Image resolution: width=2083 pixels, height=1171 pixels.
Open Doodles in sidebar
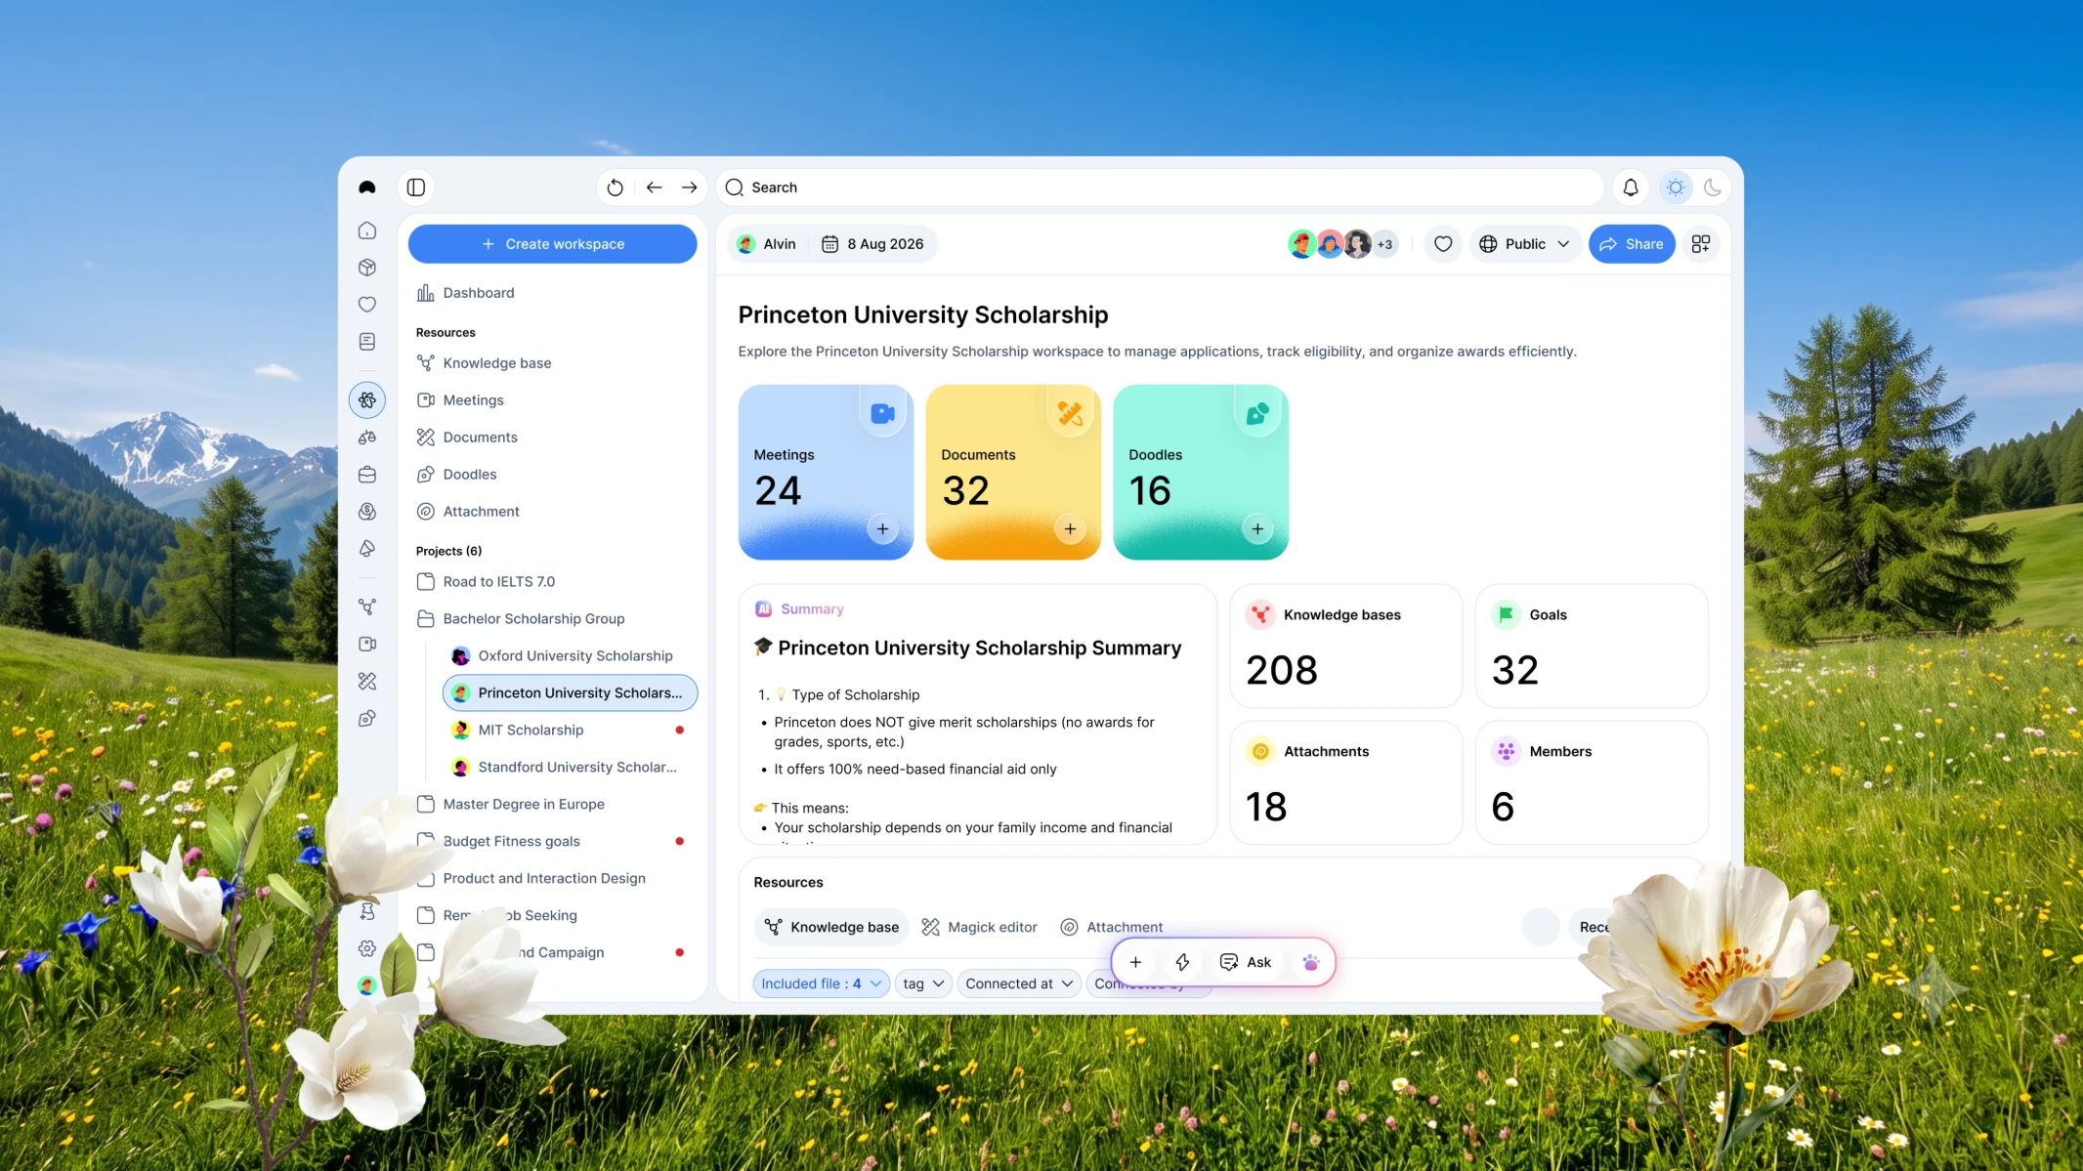point(552,475)
